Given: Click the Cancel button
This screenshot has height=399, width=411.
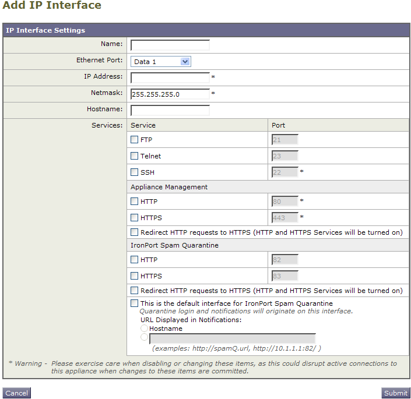Looking at the screenshot, I should pyautogui.click(x=16, y=393).
